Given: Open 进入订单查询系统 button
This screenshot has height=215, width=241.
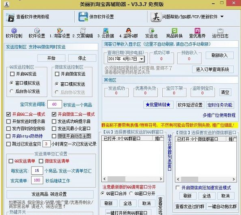Looking at the screenshot, I should pyautogui.click(x=213, y=69).
